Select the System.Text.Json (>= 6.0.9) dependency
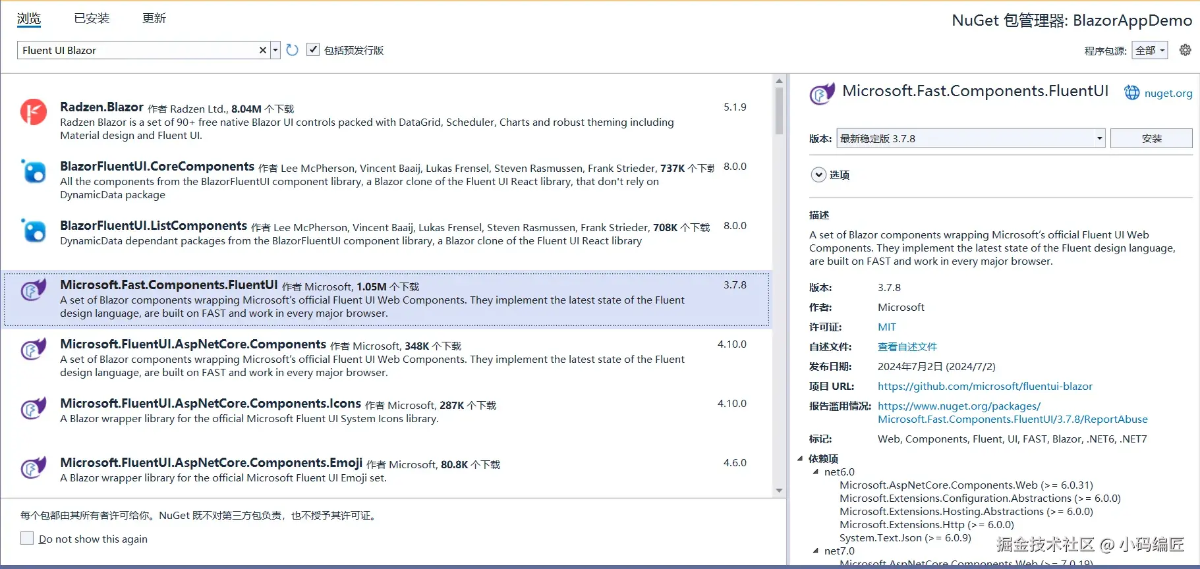Viewport: 1200px width, 569px height. (905, 538)
